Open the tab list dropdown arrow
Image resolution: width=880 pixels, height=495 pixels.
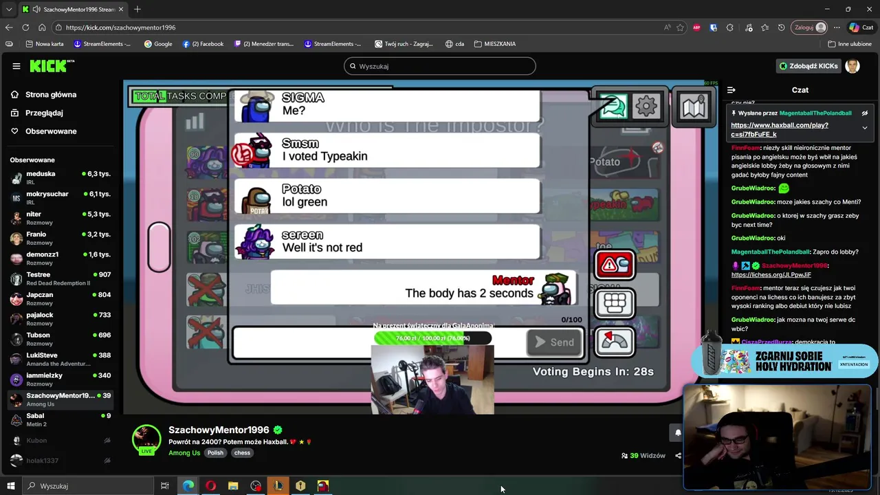pos(9,10)
